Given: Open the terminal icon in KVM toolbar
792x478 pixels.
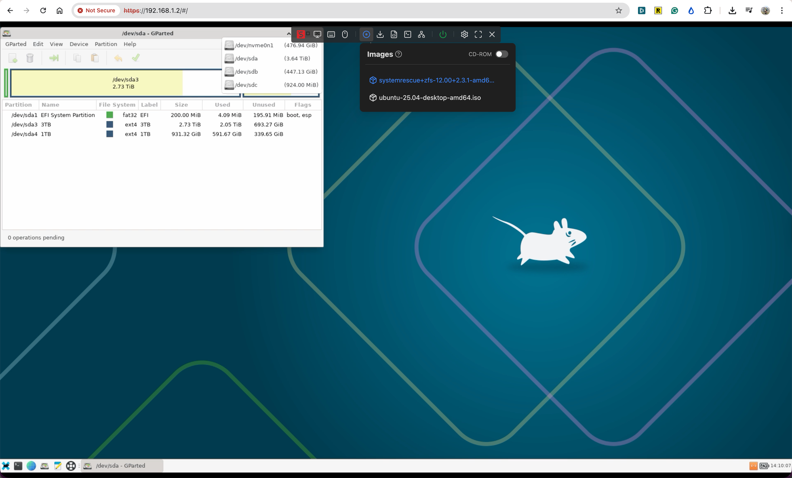Looking at the screenshot, I should point(407,34).
